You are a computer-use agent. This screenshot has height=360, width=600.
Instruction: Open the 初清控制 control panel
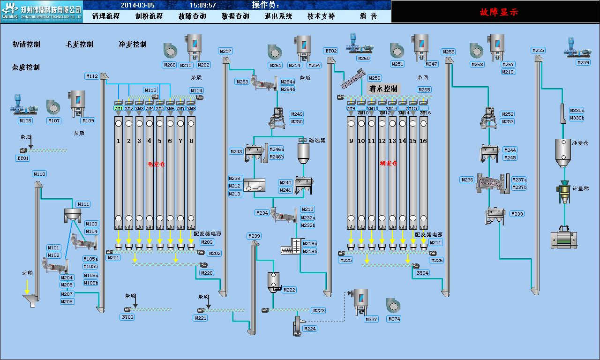click(x=26, y=45)
